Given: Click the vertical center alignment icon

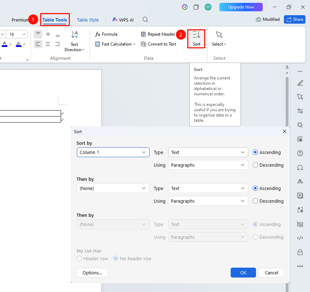Looking at the screenshot, I should point(48,34).
